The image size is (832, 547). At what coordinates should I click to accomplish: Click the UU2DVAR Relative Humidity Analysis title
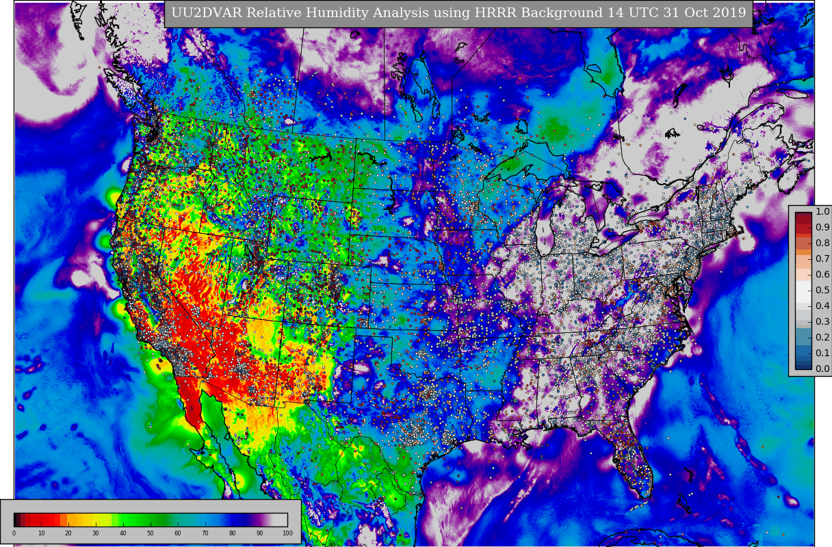(x=458, y=13)
